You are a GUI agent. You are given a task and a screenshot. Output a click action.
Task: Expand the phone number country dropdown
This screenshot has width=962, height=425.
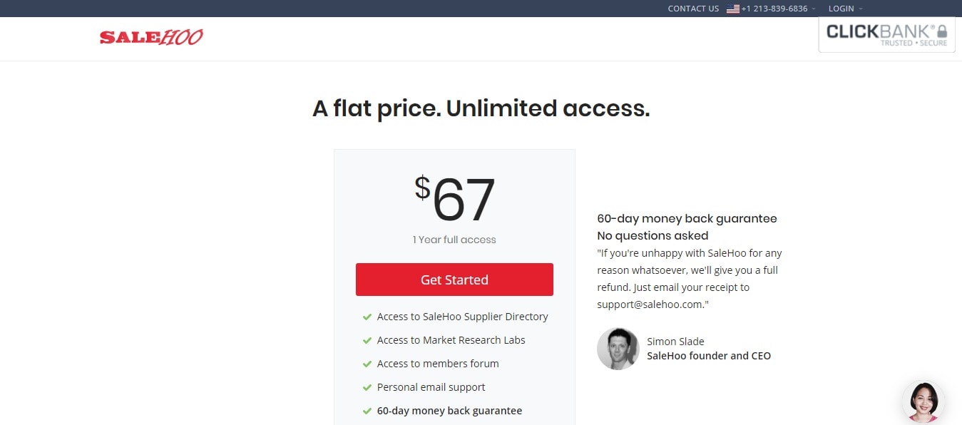point(814,9)
